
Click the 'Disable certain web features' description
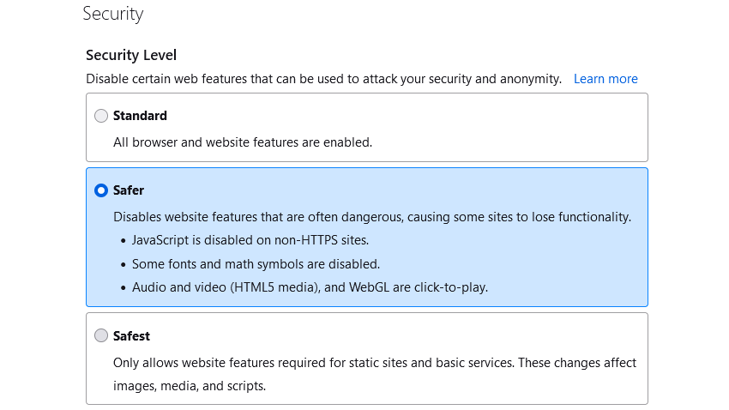pos(323,79)
